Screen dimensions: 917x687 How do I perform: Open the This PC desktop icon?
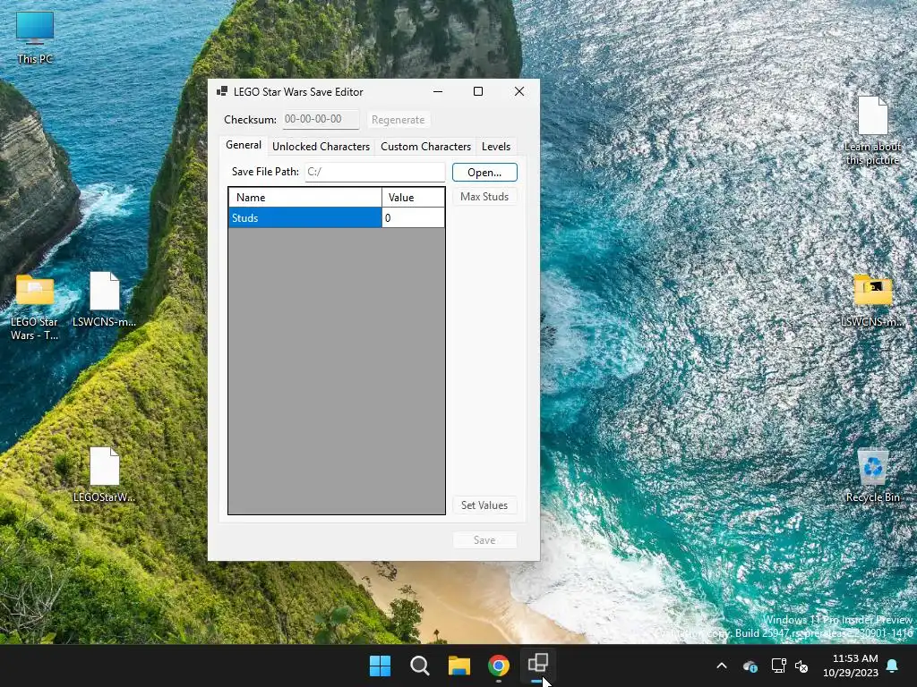click(35, 36)
